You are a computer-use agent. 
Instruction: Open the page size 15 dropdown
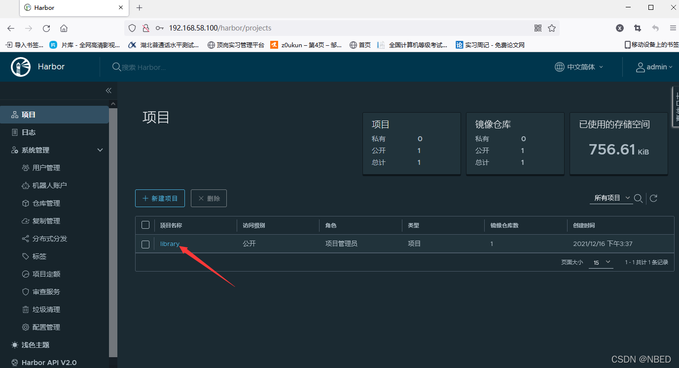coord(602,262)
